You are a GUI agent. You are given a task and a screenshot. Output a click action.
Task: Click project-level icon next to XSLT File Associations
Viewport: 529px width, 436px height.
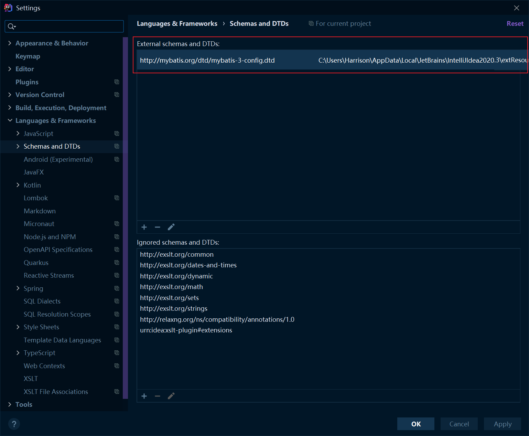[x=117, y=392]
